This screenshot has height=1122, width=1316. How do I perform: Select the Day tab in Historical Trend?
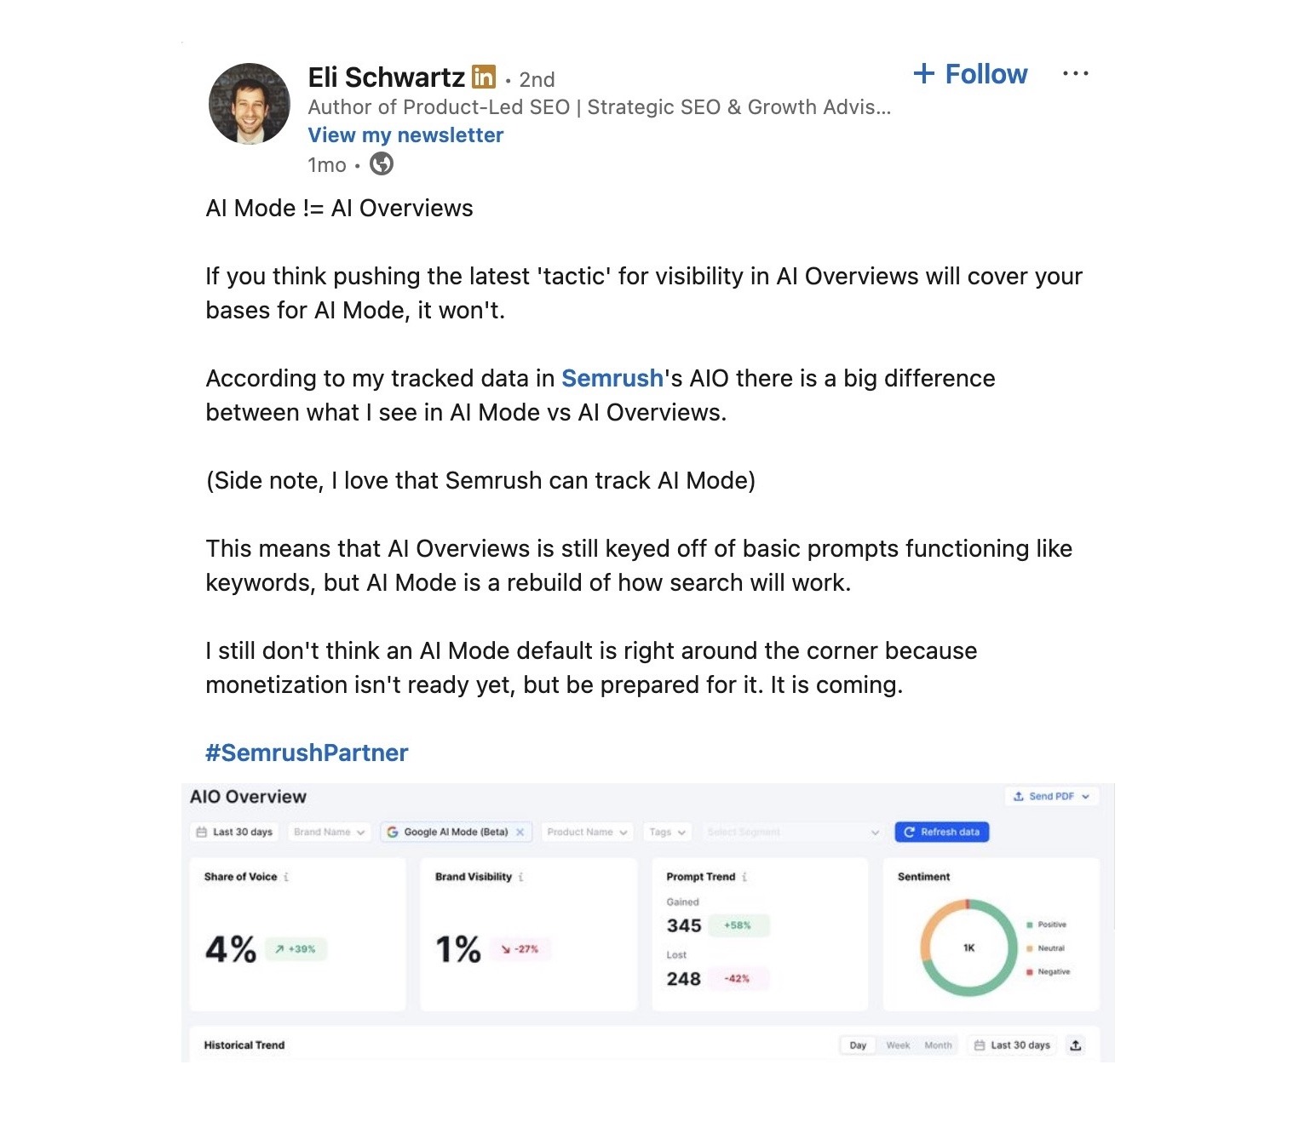coord(859,1045)
